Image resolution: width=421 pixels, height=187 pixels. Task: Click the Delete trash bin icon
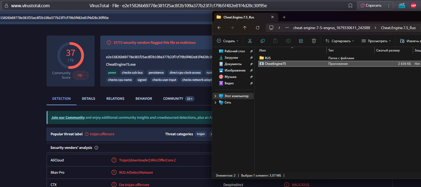(314, 41)
